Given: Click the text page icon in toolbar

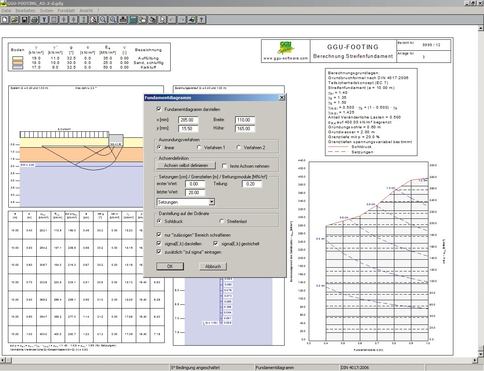Looking at the screenshot, I should (54, 20).
